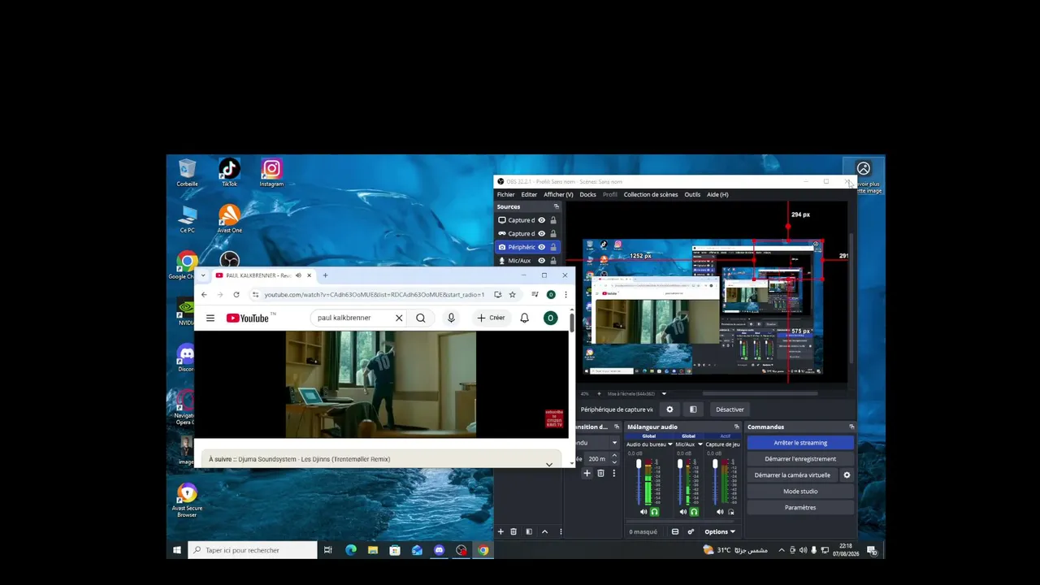
Task: Mute the Capture de jeu channel
Action: tap(720, 512)
